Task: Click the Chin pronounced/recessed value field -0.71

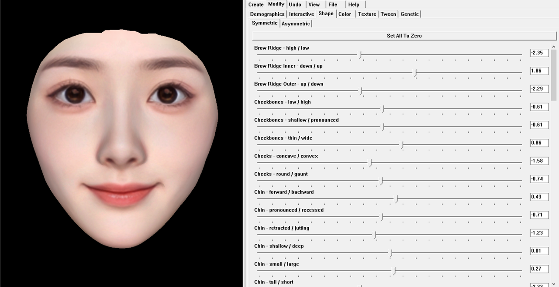Action: coord(539,215)
